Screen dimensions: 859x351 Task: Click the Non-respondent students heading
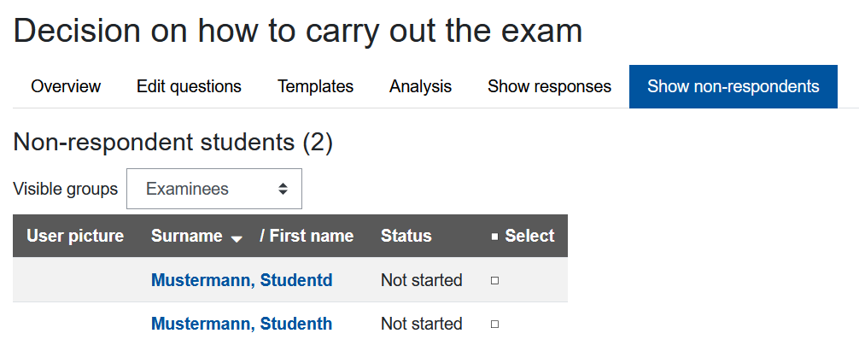coord(172,143)
